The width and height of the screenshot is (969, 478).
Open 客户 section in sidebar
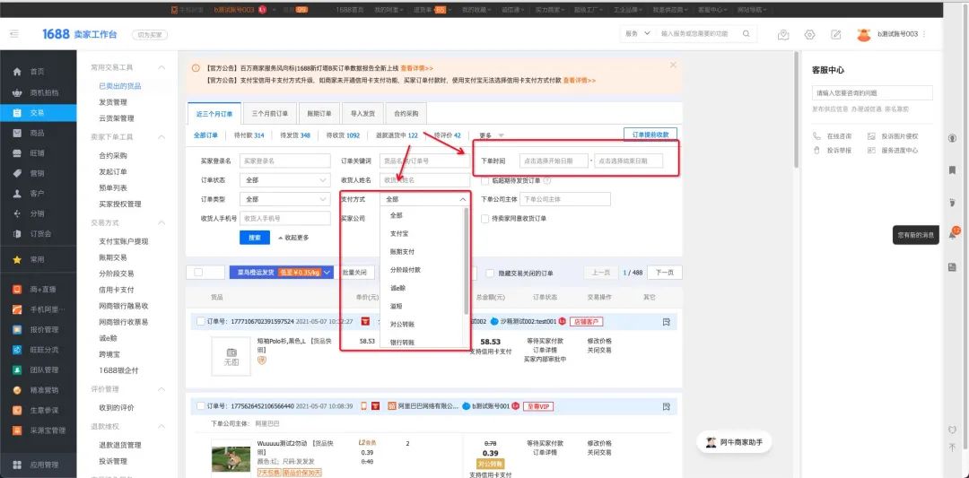coord(39,194)
